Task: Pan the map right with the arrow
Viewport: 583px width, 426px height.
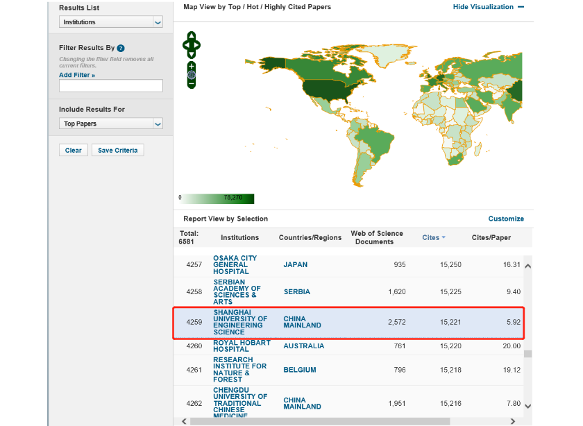Action: pos(198,46)
